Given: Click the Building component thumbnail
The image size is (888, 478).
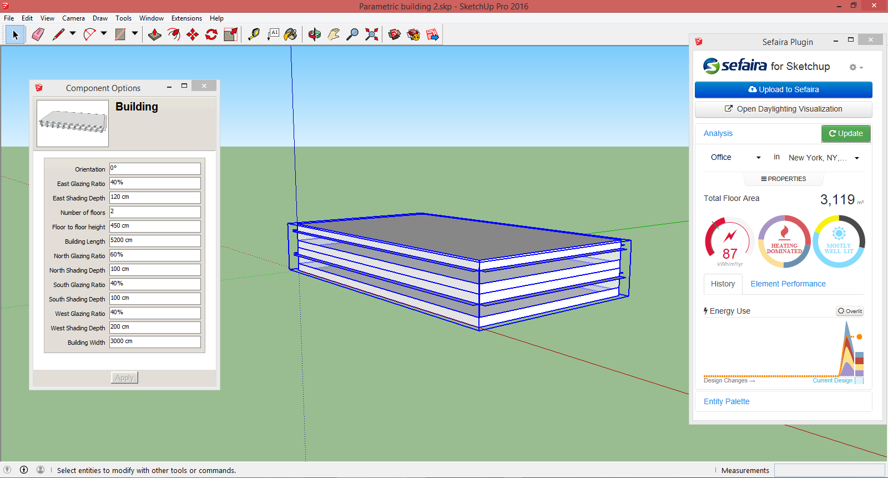Looking at the screenshot, I should point(73,123).
